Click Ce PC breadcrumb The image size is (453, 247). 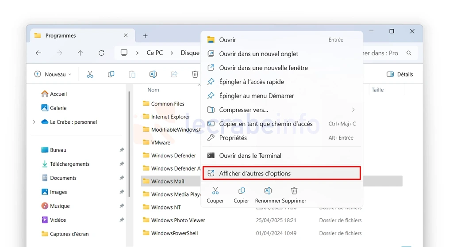pos(154,53)
